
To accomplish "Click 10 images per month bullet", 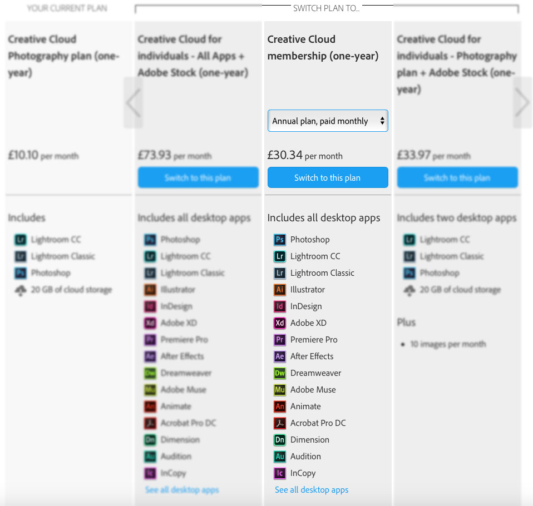I will pos(448,344).
